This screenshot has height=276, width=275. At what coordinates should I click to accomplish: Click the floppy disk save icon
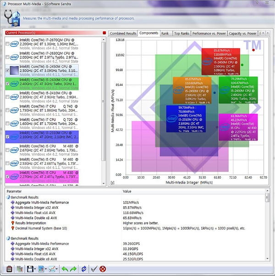pyautogui.click(x=30, y=269)
